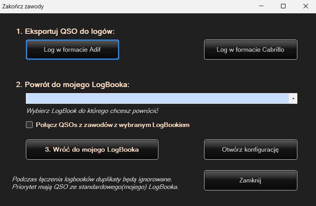Click the 'Wybierz LogBook do którego chcesz powrócić' hint
This screenshot has width=316, height=206.
(x=92, y=111)
